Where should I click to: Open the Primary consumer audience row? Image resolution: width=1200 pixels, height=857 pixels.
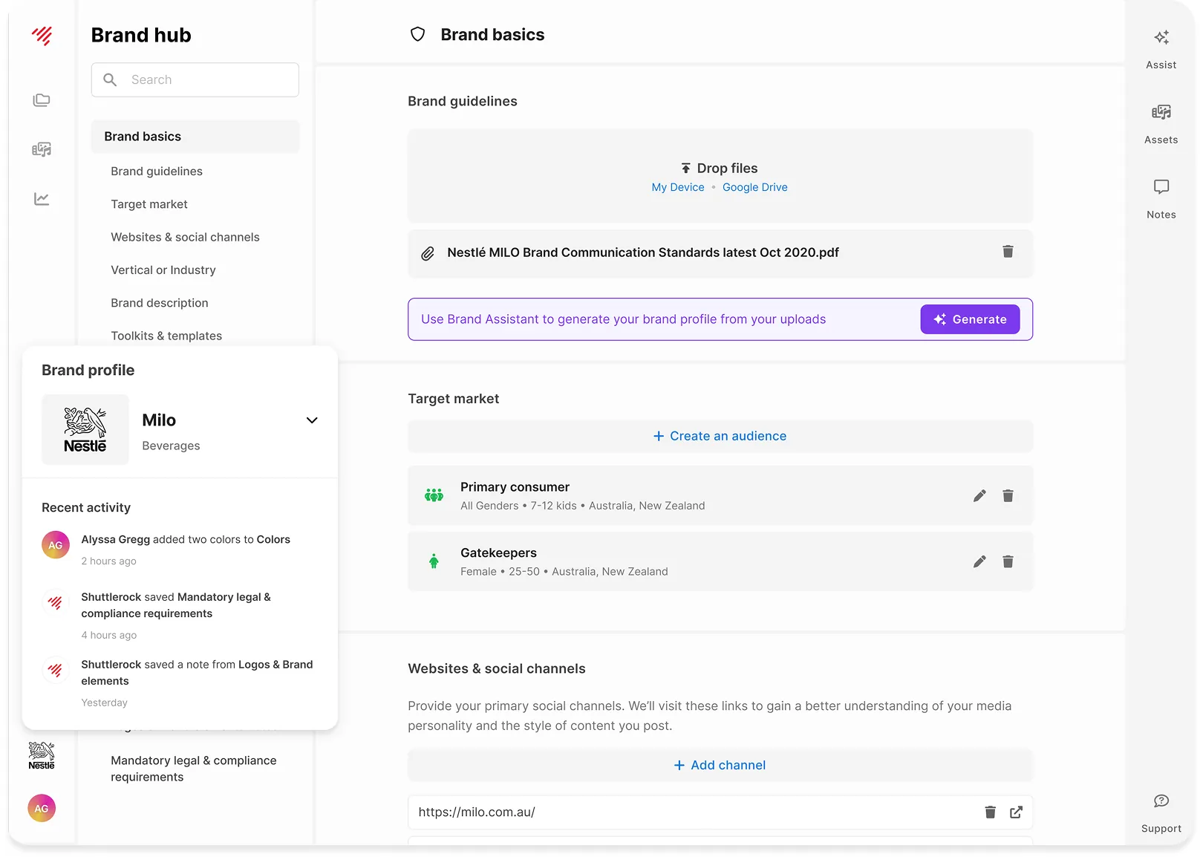point(720,496)
